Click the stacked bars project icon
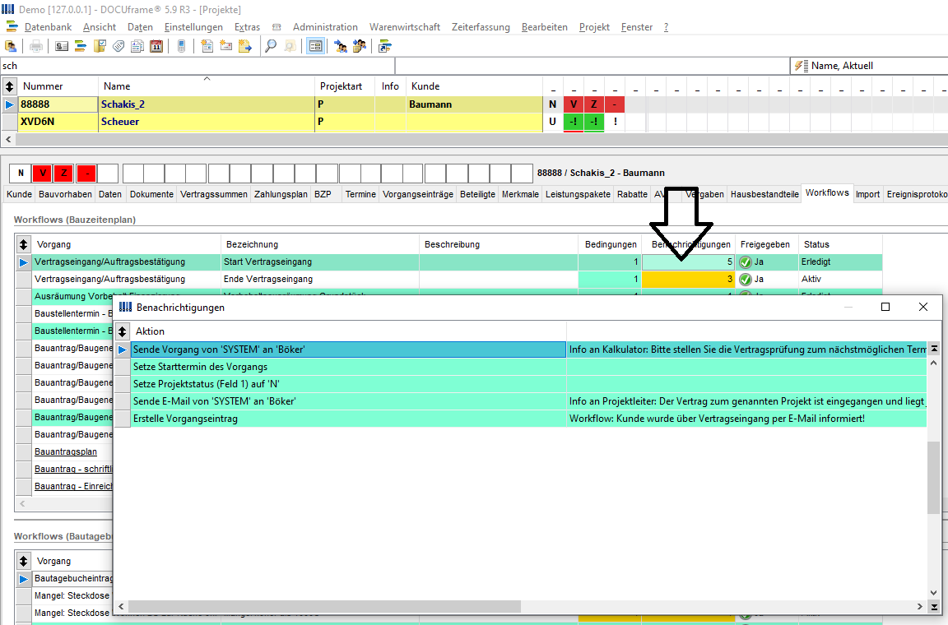 tap(81, 46)
